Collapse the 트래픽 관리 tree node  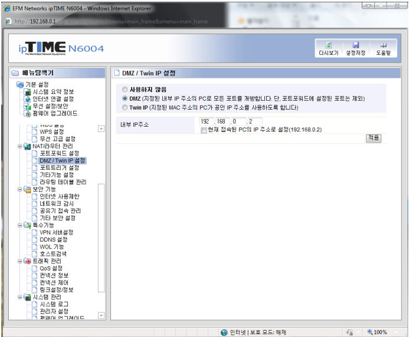coord(20,261)
